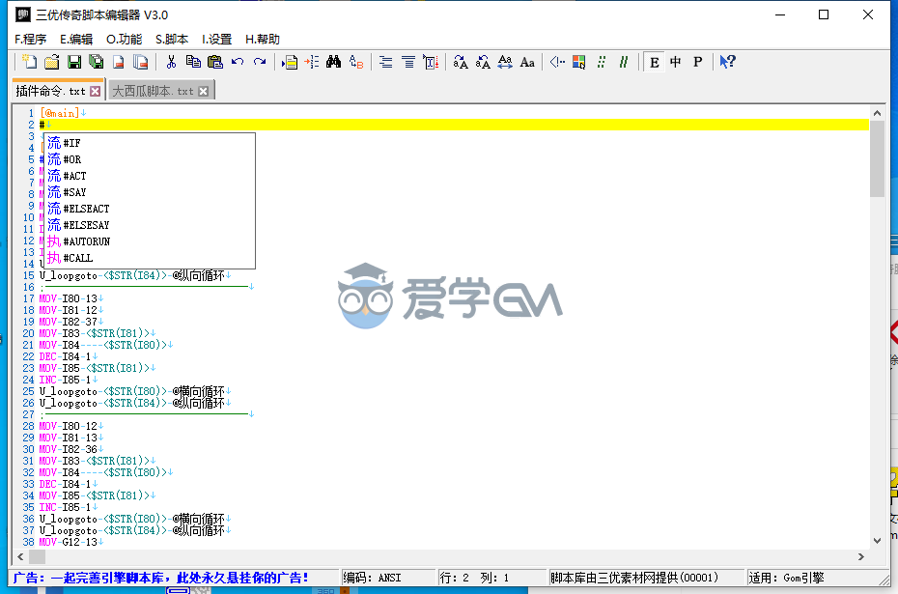The image size is (898, 594).
Task: Close all documents using the toolbar icon
Action: [140, 62]
